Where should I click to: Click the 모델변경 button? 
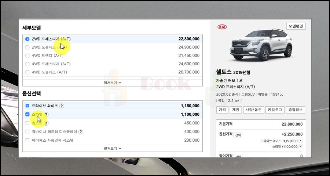(x=296, y=26)
